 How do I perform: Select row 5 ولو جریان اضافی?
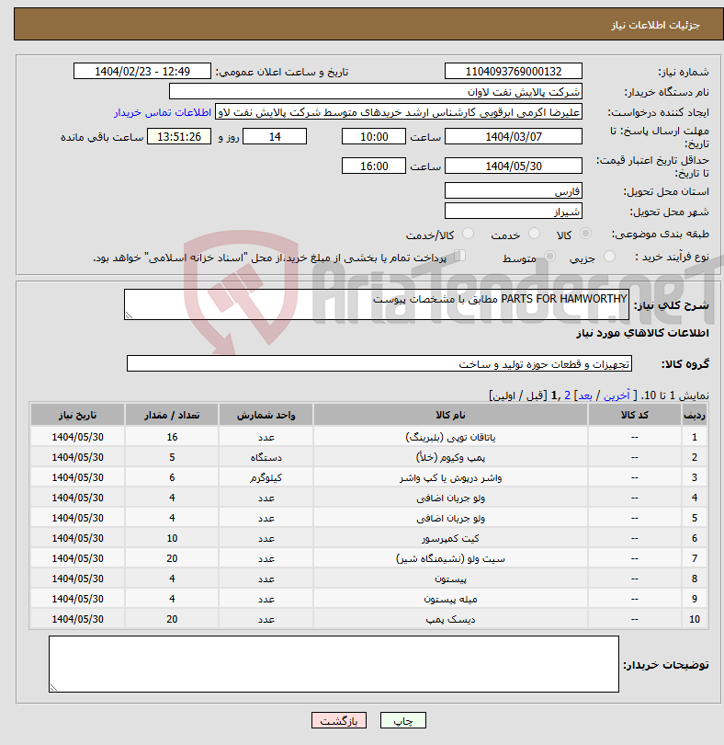368,518
